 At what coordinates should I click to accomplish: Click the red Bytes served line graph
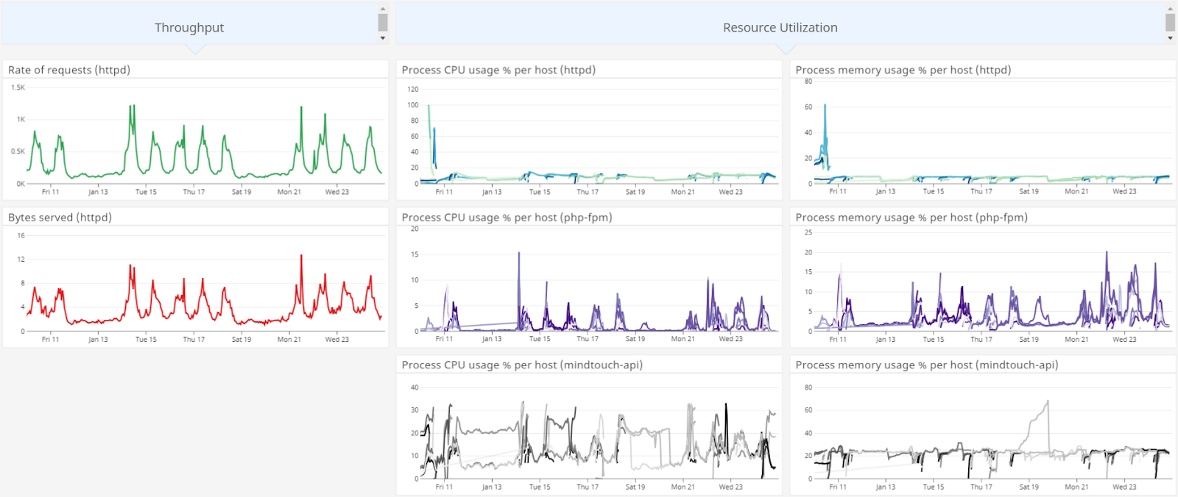(x=205, y=288)
